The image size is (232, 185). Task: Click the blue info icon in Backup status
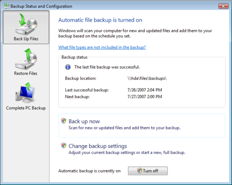point(68,67)
